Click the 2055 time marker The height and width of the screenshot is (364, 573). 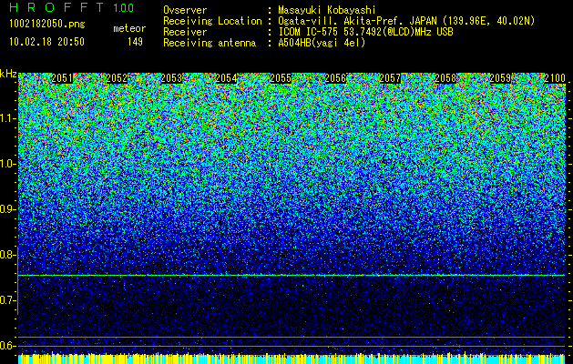(x=281, y=78)
